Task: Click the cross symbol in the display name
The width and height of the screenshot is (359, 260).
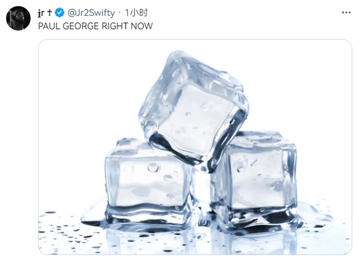Action: click(50, 13)
